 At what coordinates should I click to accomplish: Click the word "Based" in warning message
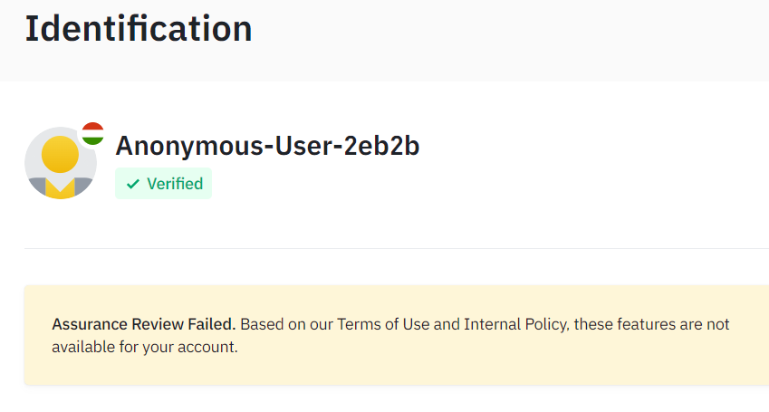pyautogui.click(x=261, y=324)
